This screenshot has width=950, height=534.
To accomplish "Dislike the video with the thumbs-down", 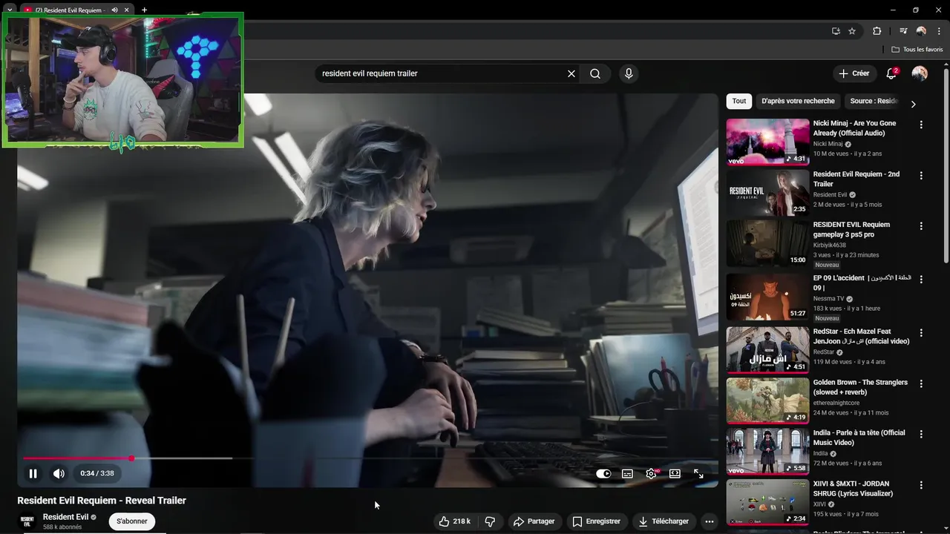I will click(x=490, y=521).
